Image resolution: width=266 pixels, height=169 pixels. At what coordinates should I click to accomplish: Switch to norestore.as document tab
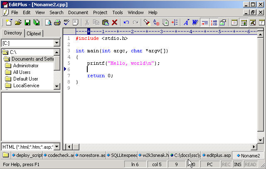(x=90, y=155)
